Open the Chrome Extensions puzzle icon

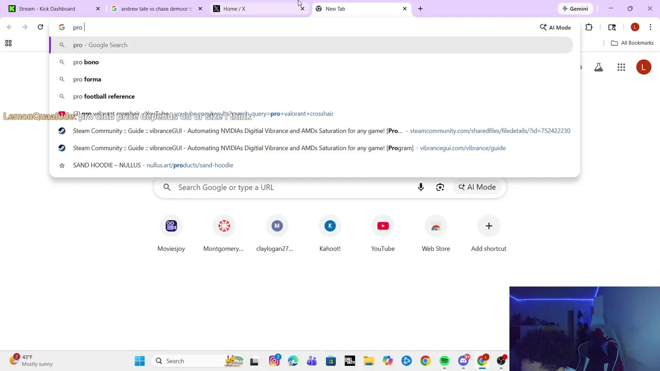[589, 27]
